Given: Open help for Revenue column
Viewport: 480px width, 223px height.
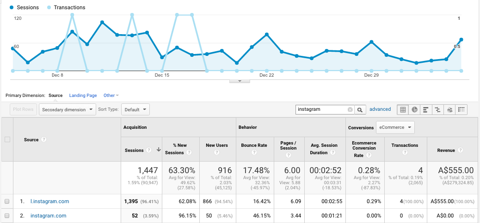Looking at the screenshot, I should point(461,150).
